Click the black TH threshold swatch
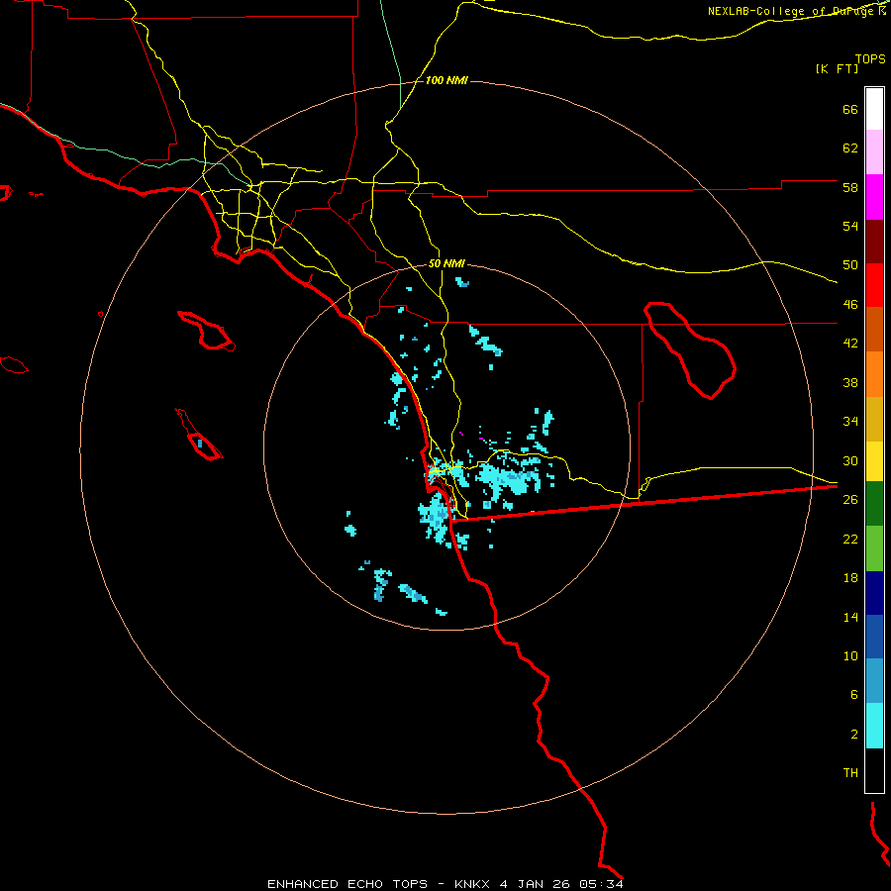Viewport: 891px width, 891px height. pyautogui.click(x=874, y=770)
